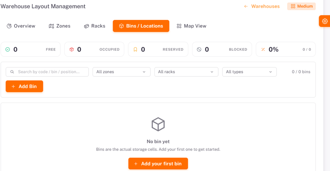Image resolution: width=330 pixels, height=171 pixels.
Task: Click the empty-state cube icon
Action: pyautogui.click(x=158, y=124)
